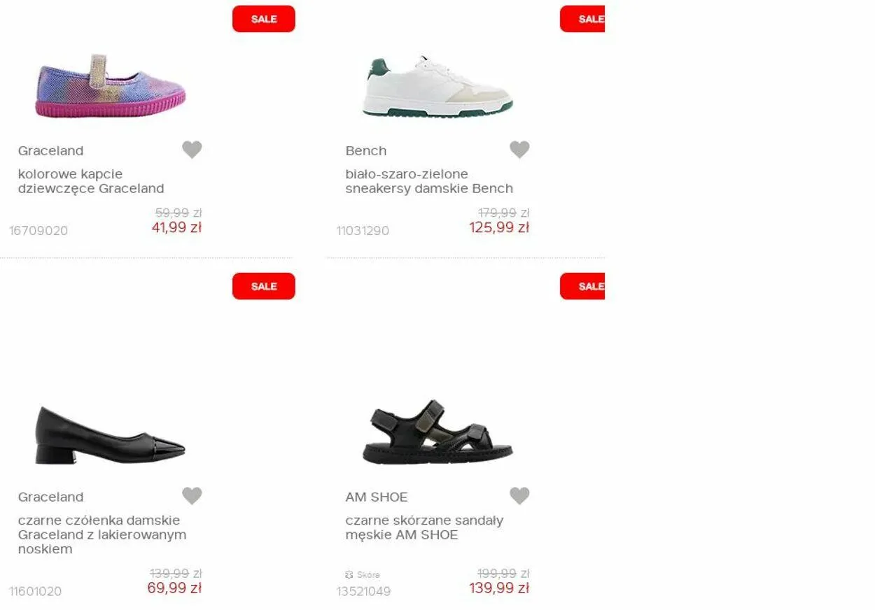The height and width of the screenshot is (610, 875).
Task: Toggle heart on black Graceland pumps
Action: point(192,496)
